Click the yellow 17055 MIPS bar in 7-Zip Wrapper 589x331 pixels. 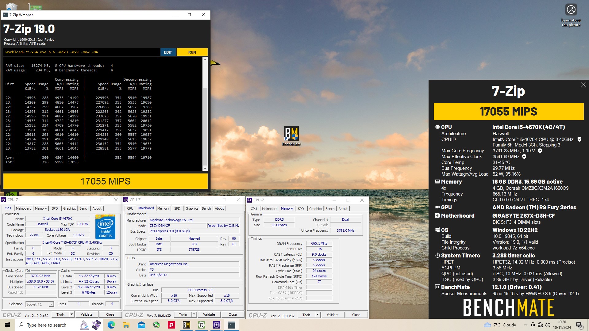coord(105,181)
